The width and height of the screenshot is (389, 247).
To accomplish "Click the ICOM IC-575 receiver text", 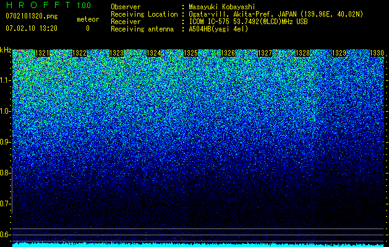I will (249, 22).
